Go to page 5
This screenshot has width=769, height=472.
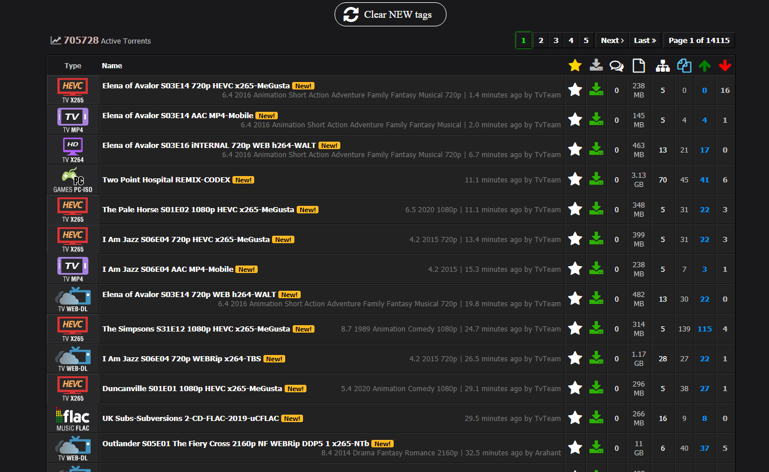586,40
